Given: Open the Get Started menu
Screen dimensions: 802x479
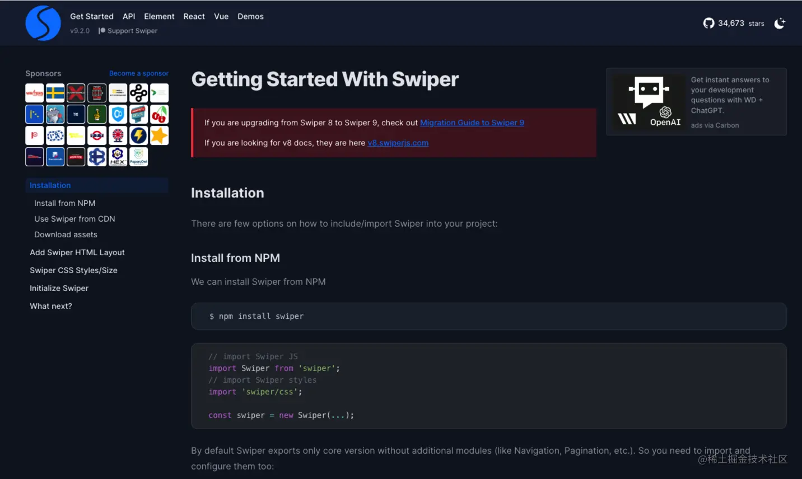Looking at the screenshot, I should [92, 16].
